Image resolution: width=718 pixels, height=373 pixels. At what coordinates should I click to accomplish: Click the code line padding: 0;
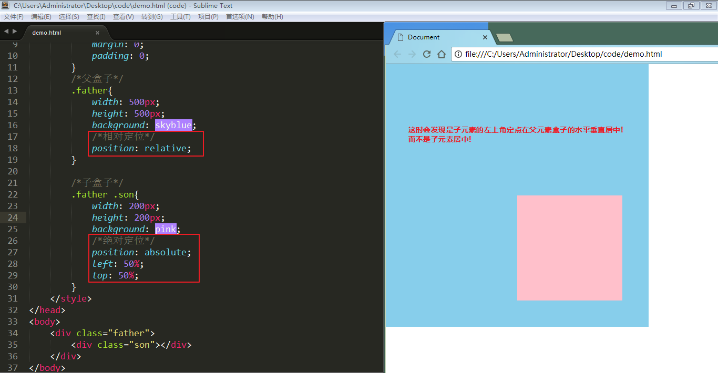pos(120,56)
